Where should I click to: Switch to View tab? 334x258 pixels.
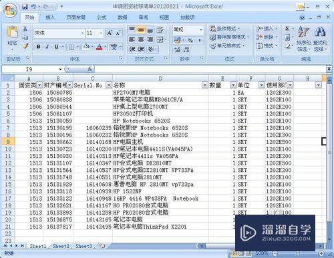(164, 17)
